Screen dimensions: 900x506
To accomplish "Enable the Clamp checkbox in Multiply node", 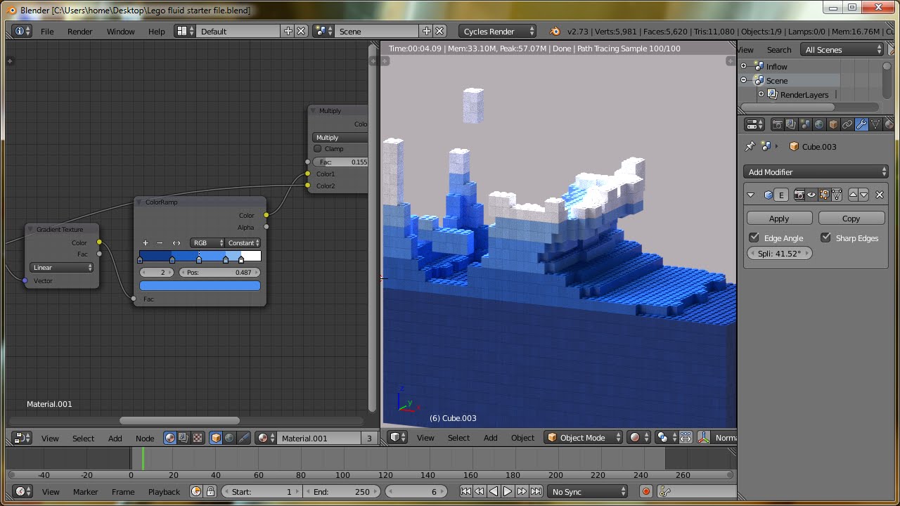I will (317, 149).
